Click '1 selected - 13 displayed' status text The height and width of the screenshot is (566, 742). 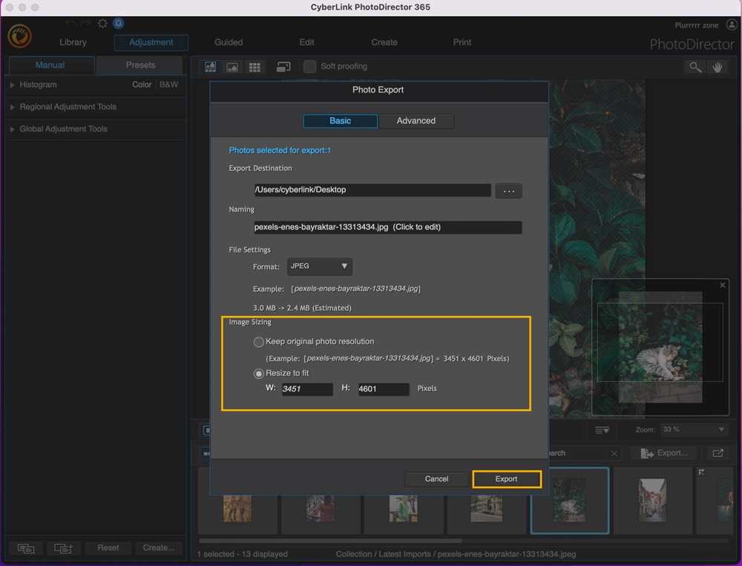(x=243, y=554)
